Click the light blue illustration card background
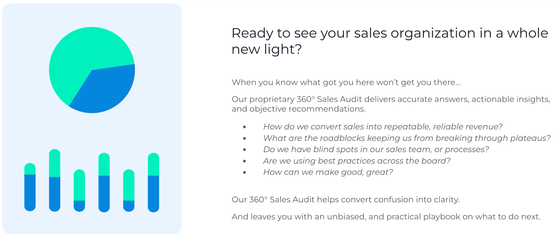Image resolution: width=559 pixels, height=239 pixels. 92,131
